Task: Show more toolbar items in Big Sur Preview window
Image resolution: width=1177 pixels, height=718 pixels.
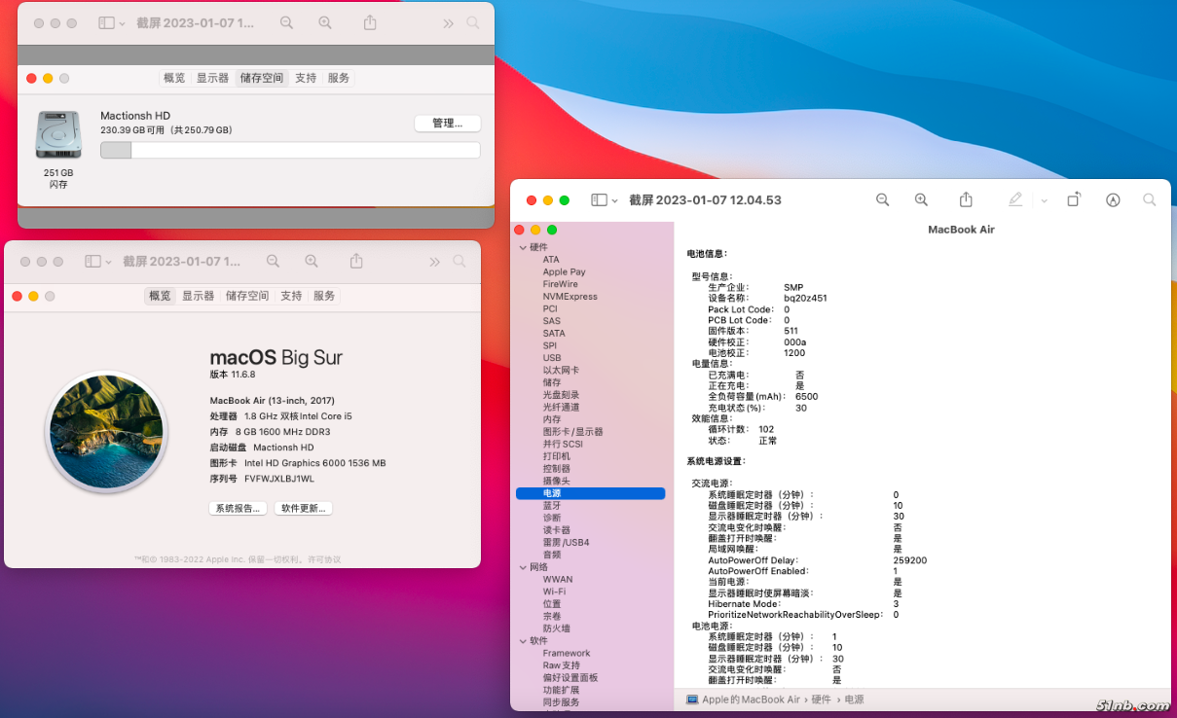Action: (434, 262)
